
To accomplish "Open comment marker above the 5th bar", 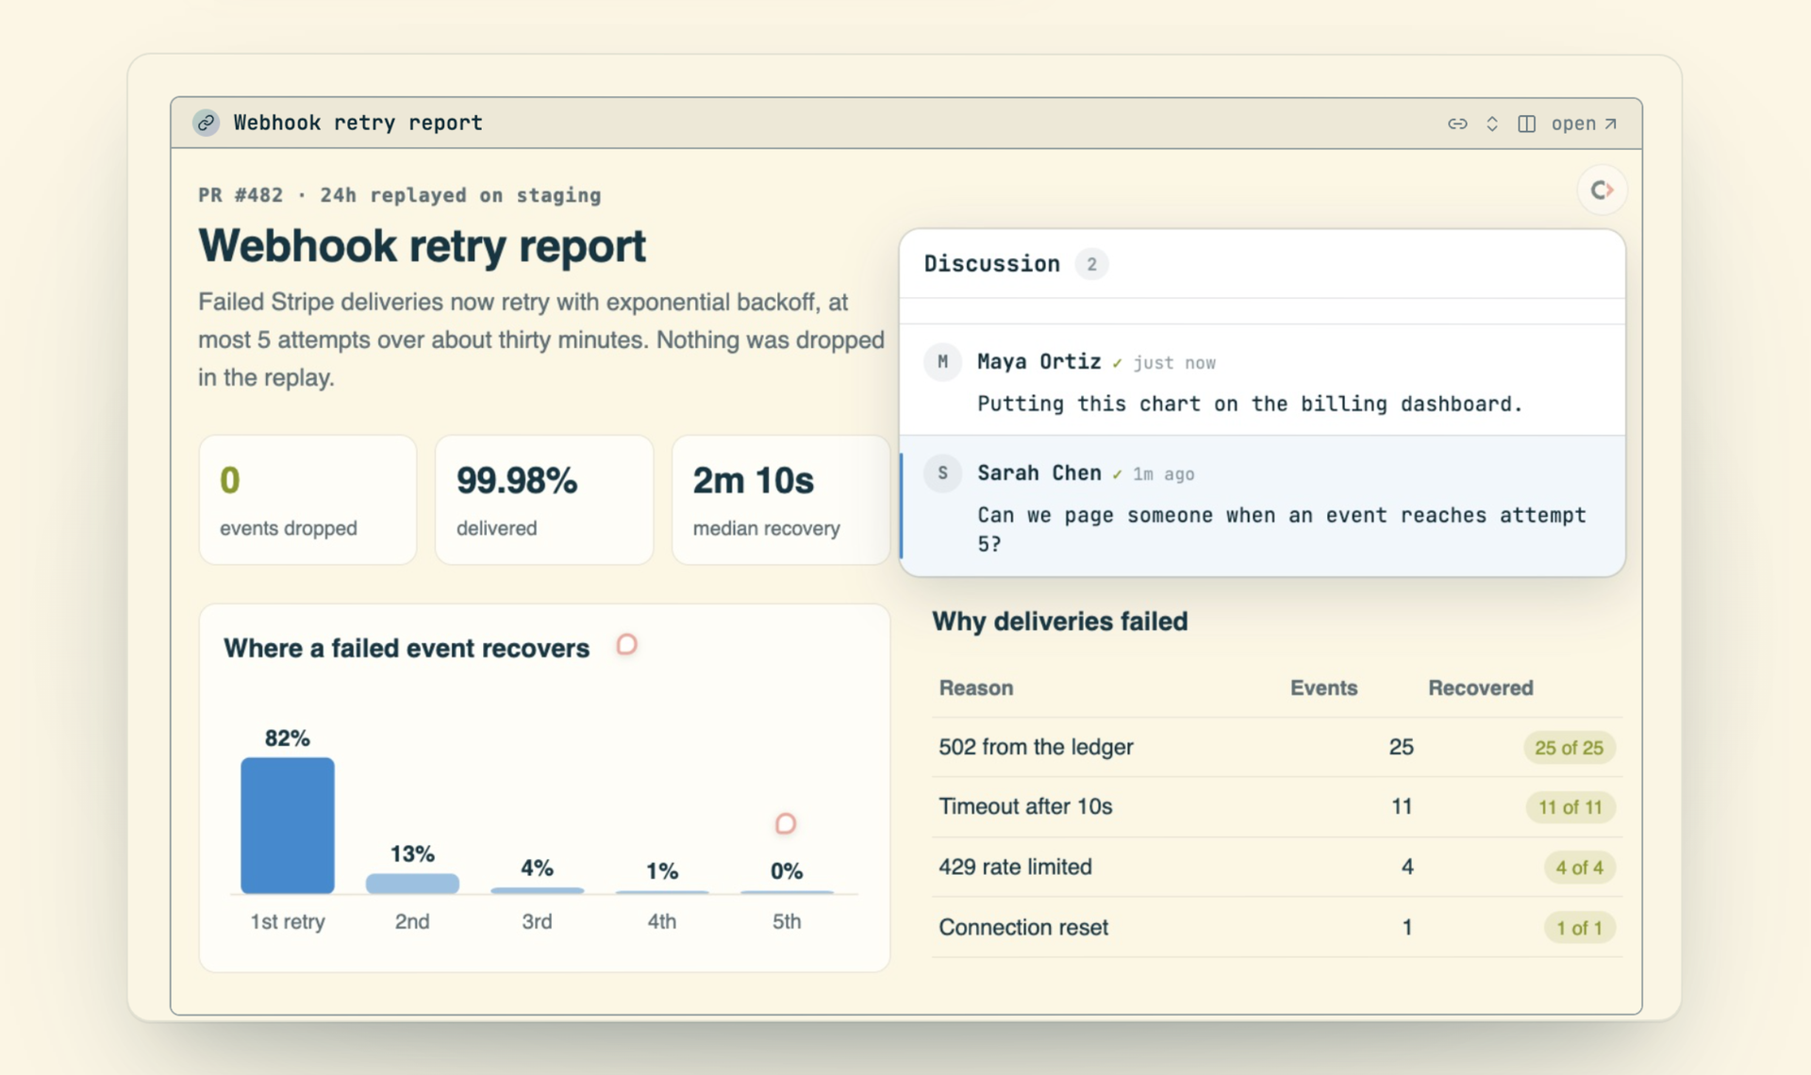I will [785, 824].
